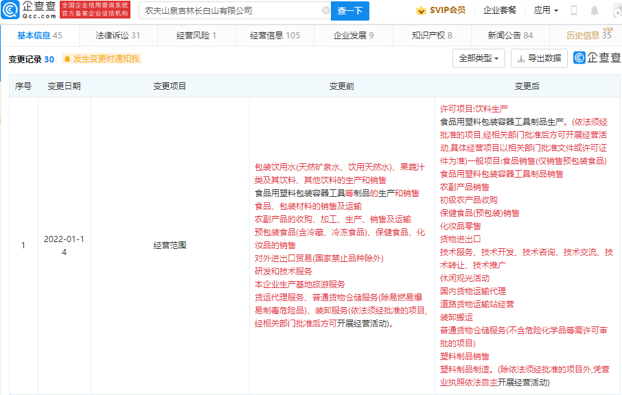
Task: Clear the search box with the X icon
Action: pos(325,11)
